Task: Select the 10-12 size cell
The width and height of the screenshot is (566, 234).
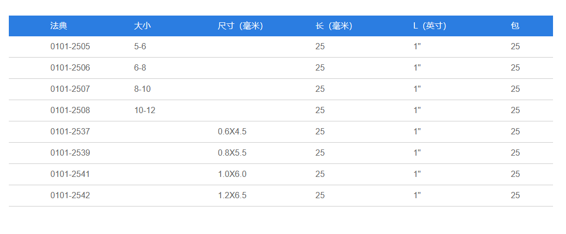Action: point(145,111)
